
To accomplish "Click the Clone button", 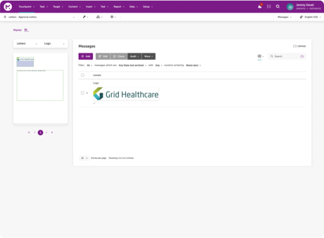I will pos(119,56).
